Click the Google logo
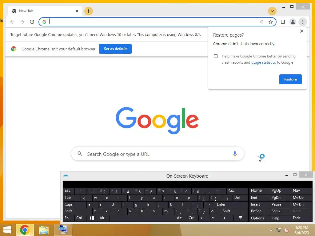The image size is (315, 236). point(157,120)
